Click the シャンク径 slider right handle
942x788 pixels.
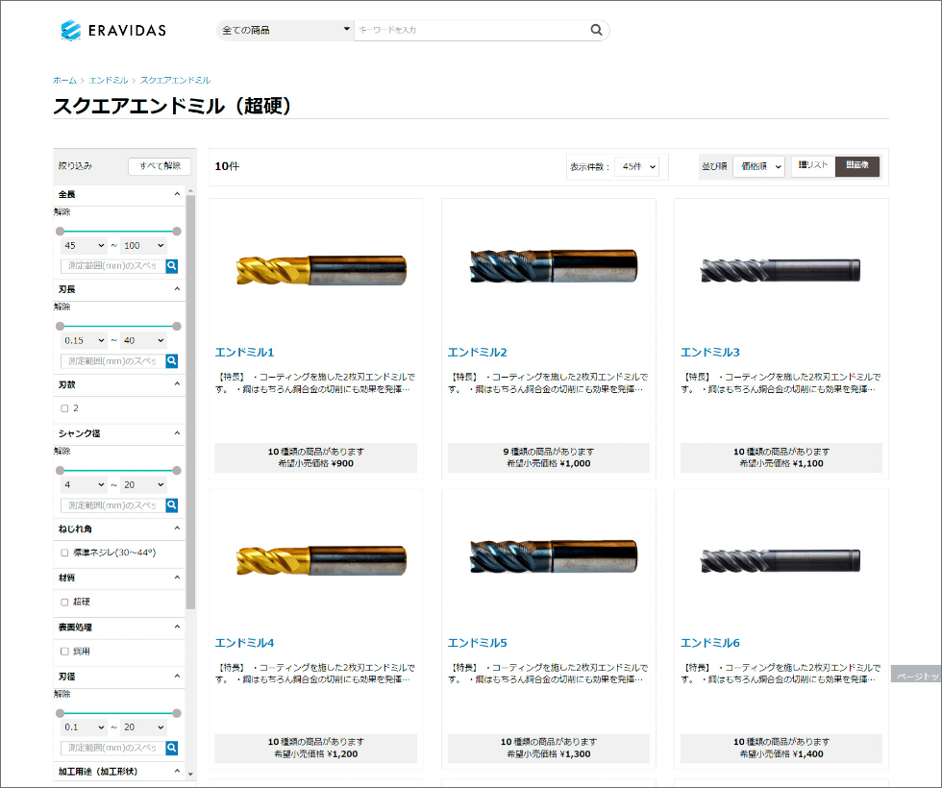tap(177, 470)
